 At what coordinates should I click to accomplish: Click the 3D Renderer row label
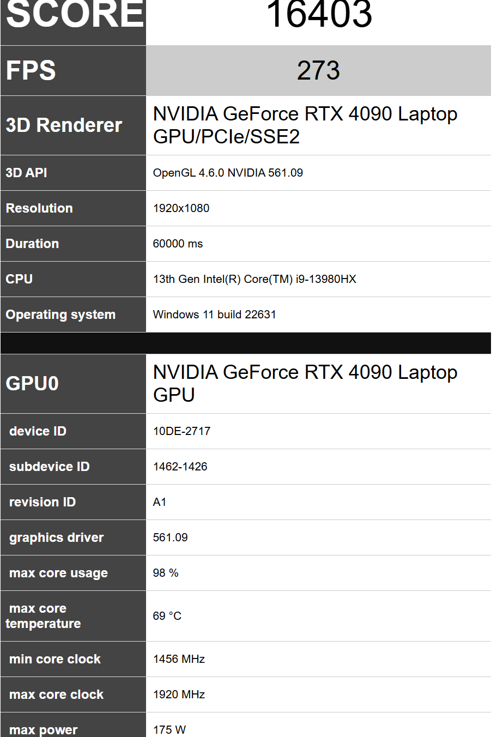pyautogui.click(x=64, y=125)
